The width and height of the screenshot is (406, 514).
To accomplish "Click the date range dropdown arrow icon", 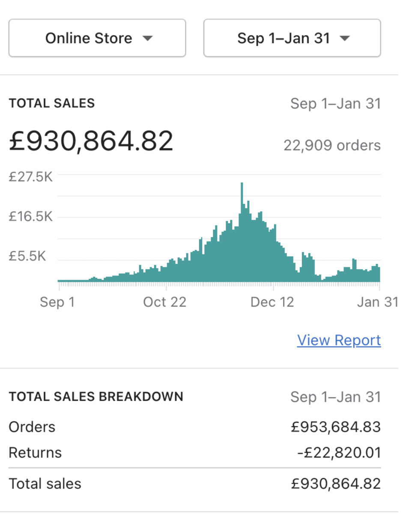I will click(x=344, y=39).
